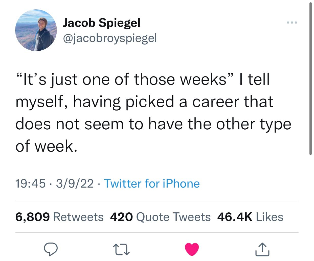314x261 pixels.
Task: Open Jacob Spiegel's profile picture
Action: point(36,30)
